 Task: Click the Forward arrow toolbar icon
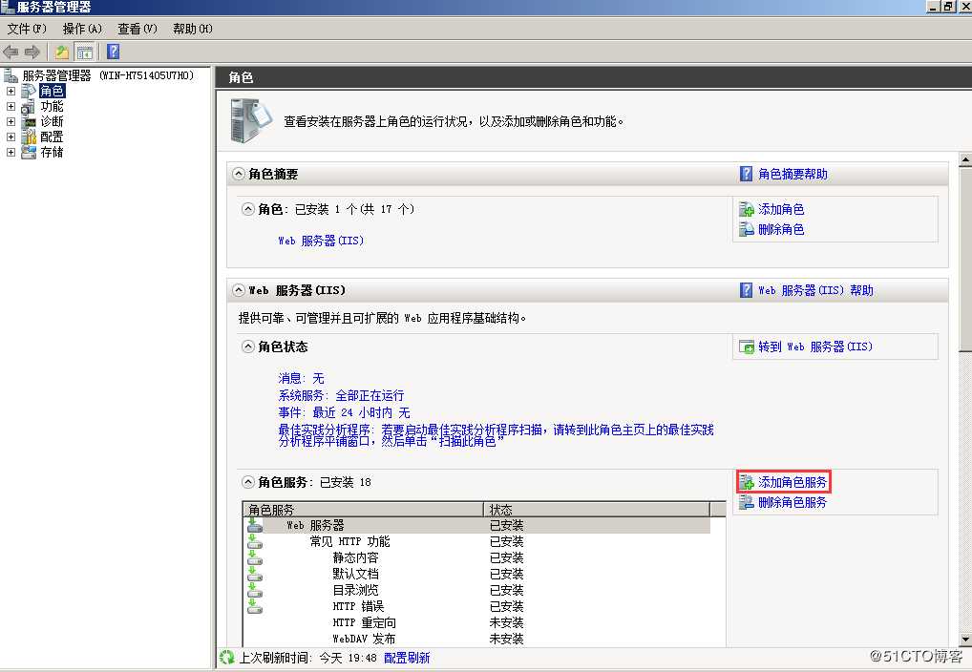click(x=32, y=52)
